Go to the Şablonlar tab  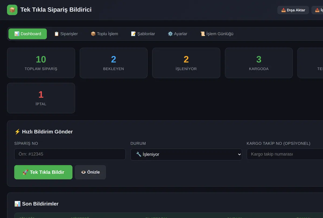coord(143,34)
